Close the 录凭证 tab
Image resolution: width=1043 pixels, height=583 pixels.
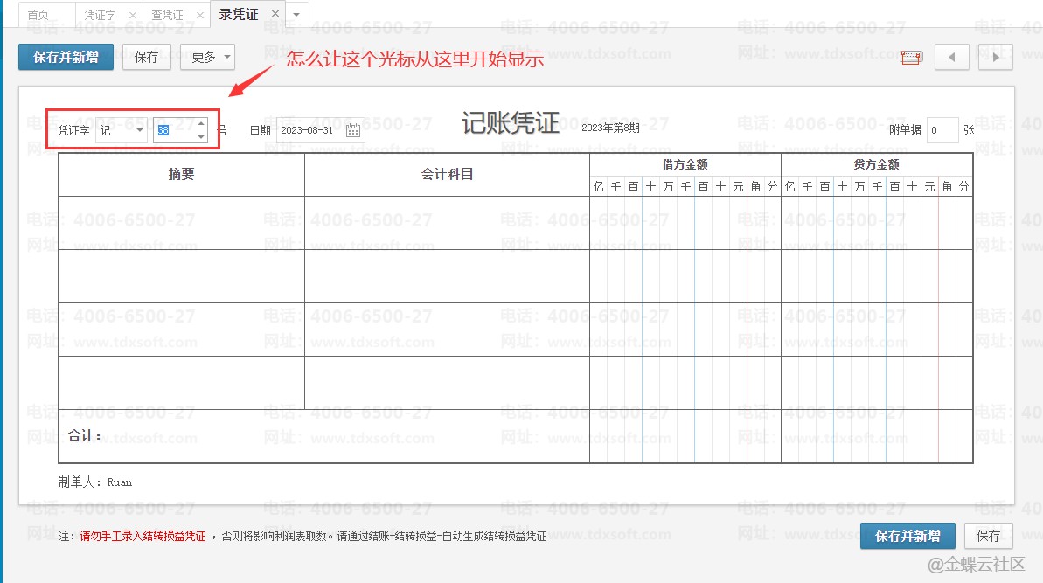(275, 14)
